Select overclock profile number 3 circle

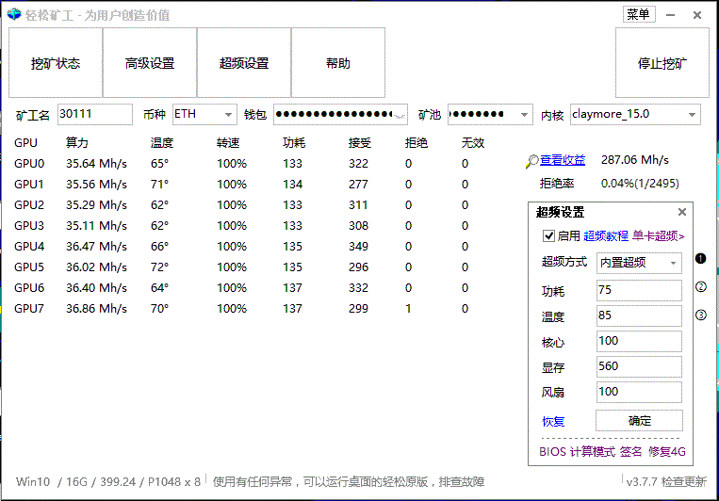(x=700, y=315)
